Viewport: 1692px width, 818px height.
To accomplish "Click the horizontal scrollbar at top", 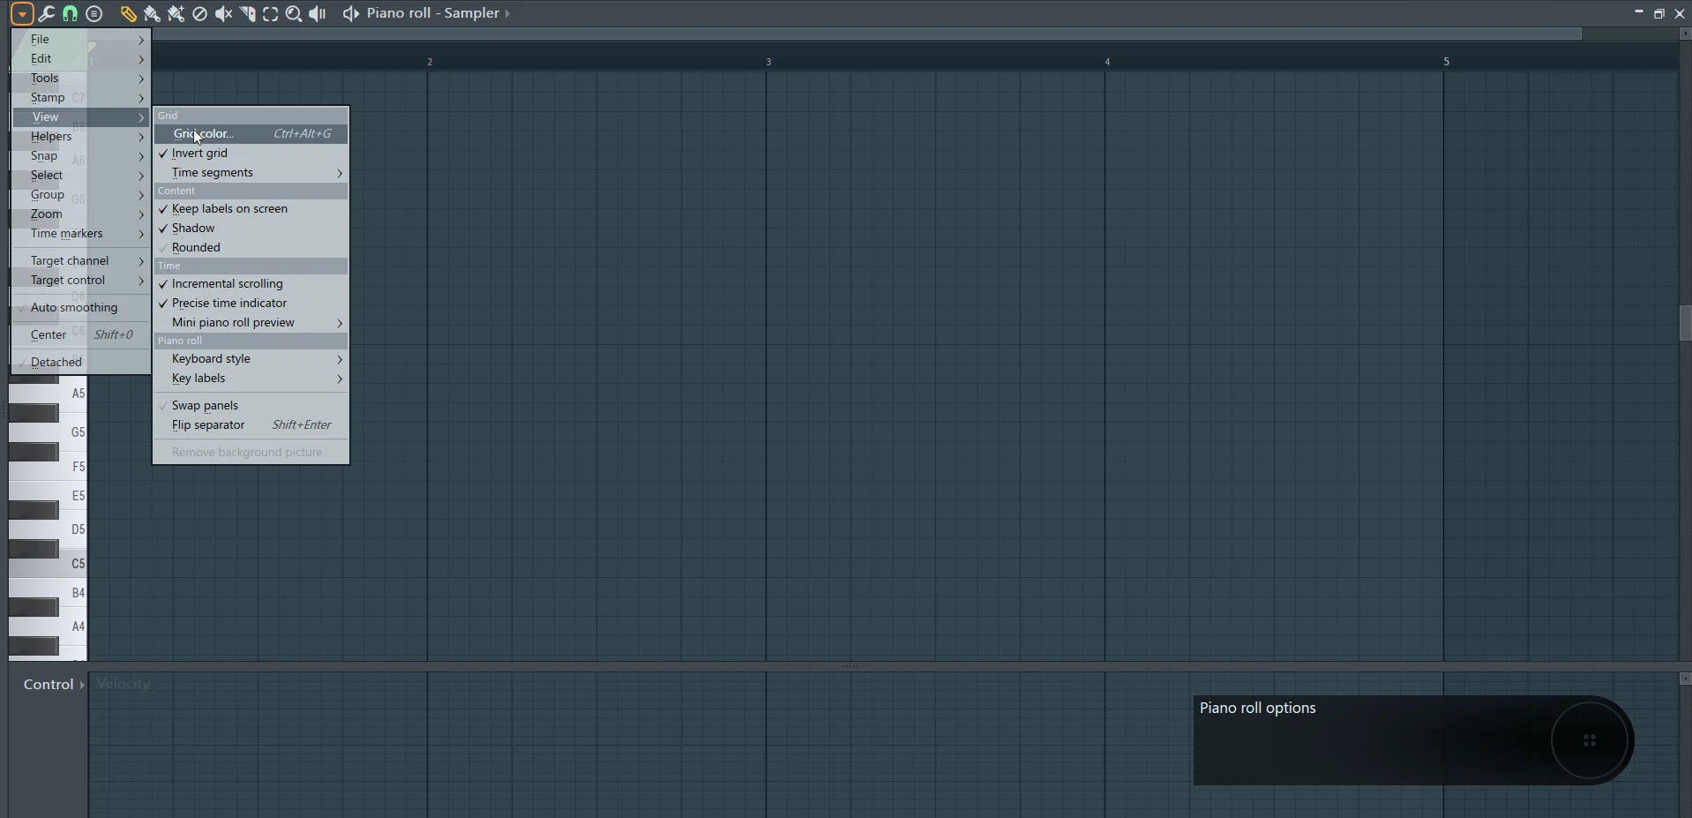I will click(865, 34).
